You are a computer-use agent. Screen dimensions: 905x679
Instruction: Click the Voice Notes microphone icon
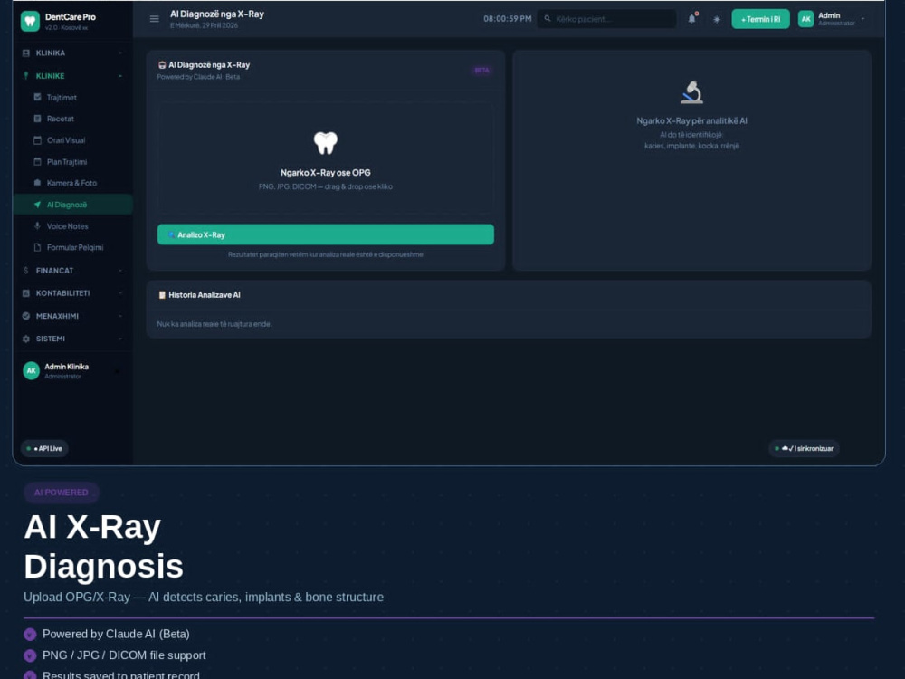(x=37, y=225)
